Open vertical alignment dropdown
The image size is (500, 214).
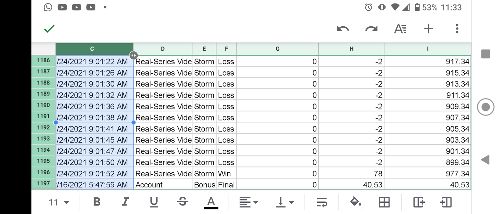pos(285,202)
